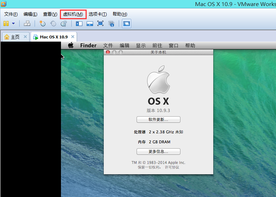This screenshot has width=276, height=197.
Task: Click the 版本 10.9.3 version text
Action: [158, 111]
